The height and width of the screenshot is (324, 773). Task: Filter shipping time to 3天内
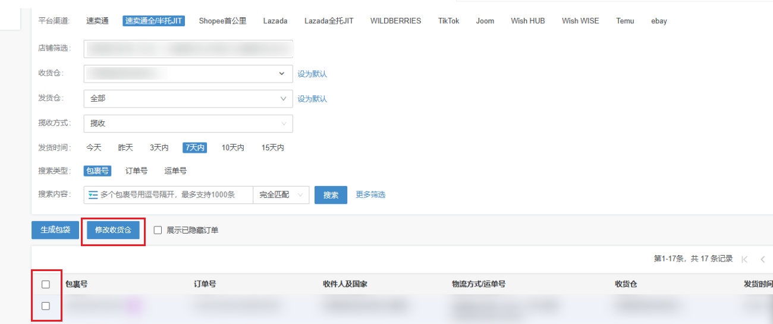159,147
